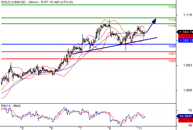
Task: Select the red 1,104.67 price tag
Action: coord(185,36)
